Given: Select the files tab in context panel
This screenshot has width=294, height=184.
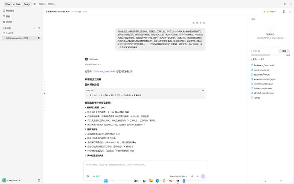Looking at the screenshot, I should point(254,59).
